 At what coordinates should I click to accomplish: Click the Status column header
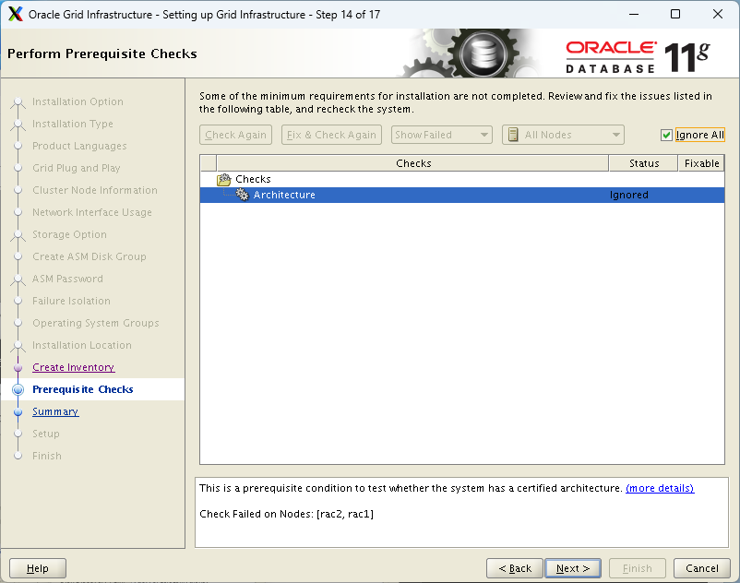click(x=644, y=163)
